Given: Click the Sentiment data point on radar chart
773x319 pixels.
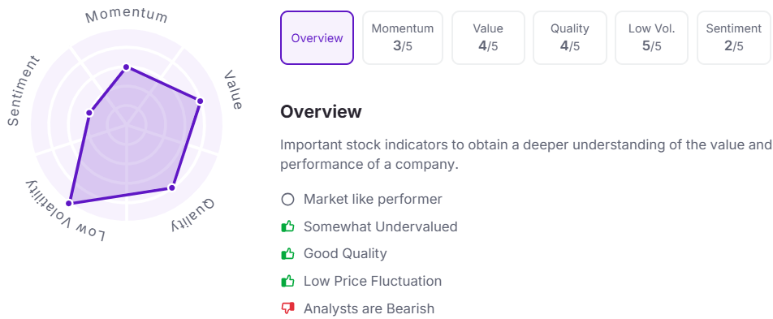Looking at the screenshot, I should [89, 113].
